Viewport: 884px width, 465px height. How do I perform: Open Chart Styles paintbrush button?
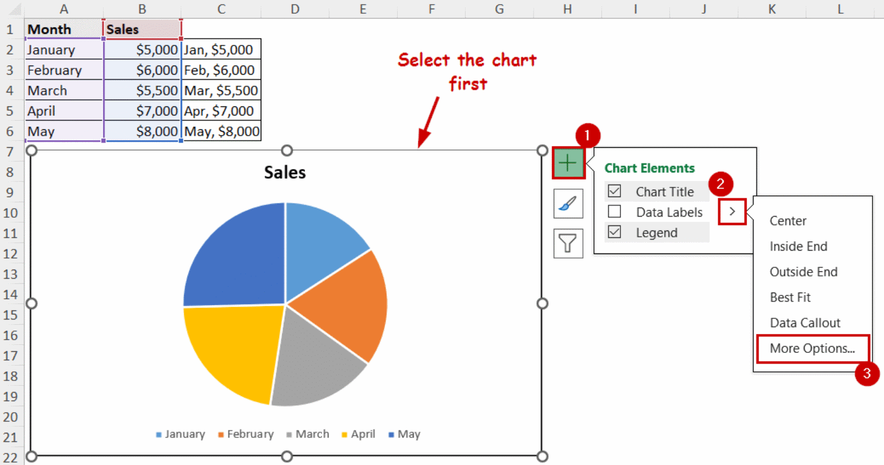coord(568,203)
